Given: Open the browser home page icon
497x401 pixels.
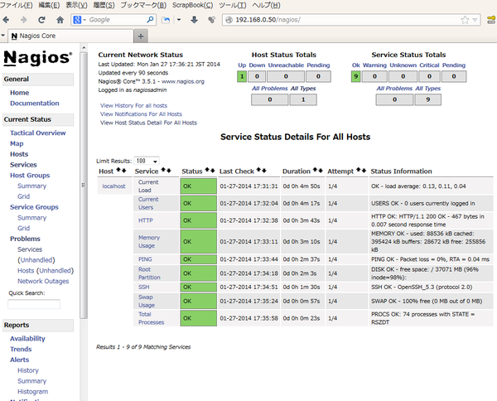Looking at the screenshot, I should click(x=60, y=20).
